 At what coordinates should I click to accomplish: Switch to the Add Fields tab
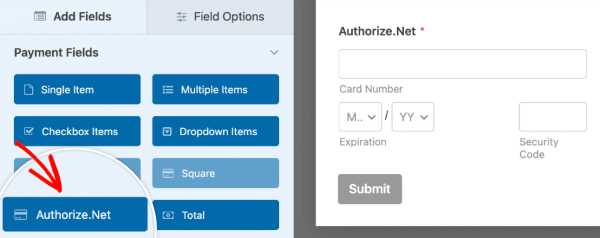[73, 17]
